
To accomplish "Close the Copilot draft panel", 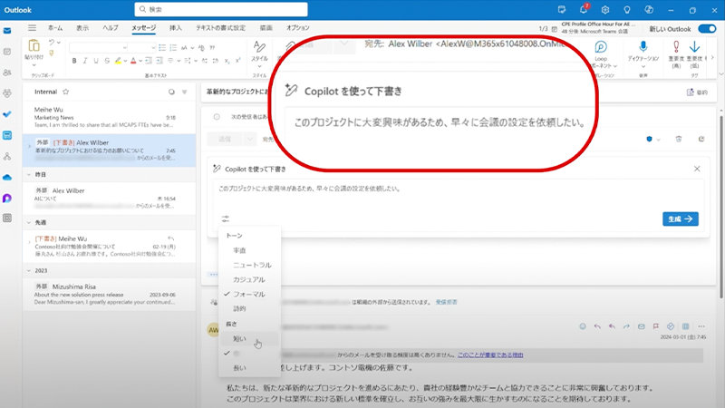I will click(696, 169).
